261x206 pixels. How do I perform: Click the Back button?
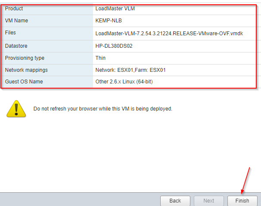(175, 201)
